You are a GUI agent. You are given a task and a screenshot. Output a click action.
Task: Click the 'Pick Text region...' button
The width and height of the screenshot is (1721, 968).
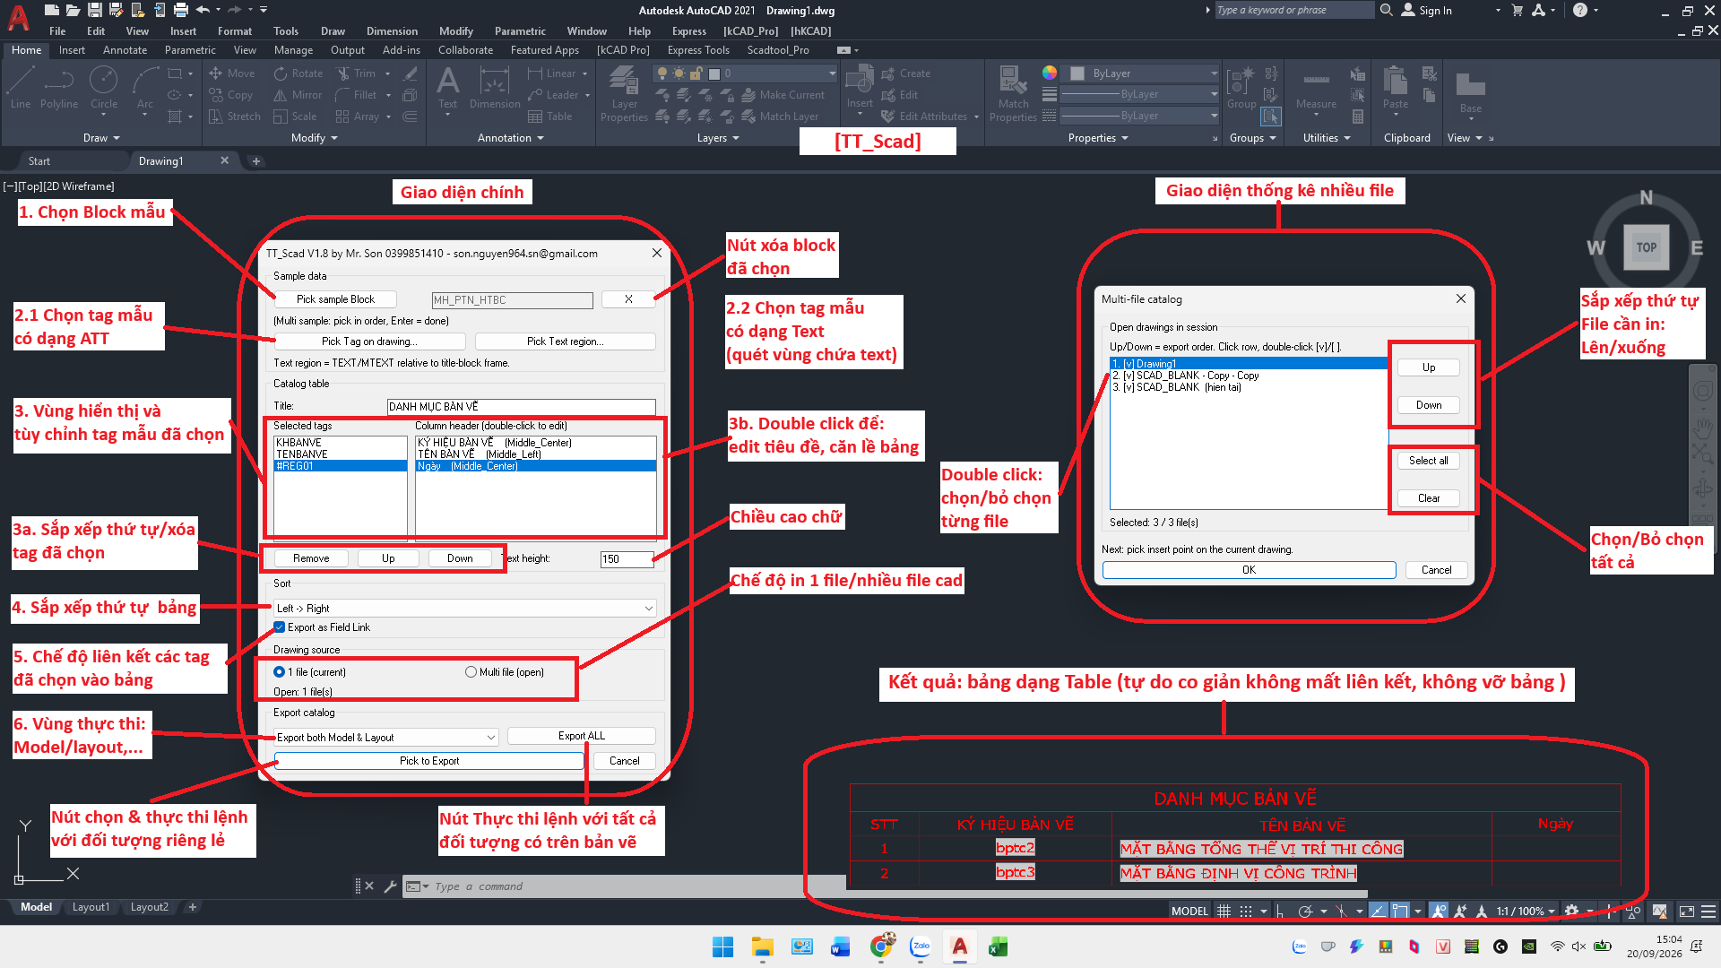565,341
